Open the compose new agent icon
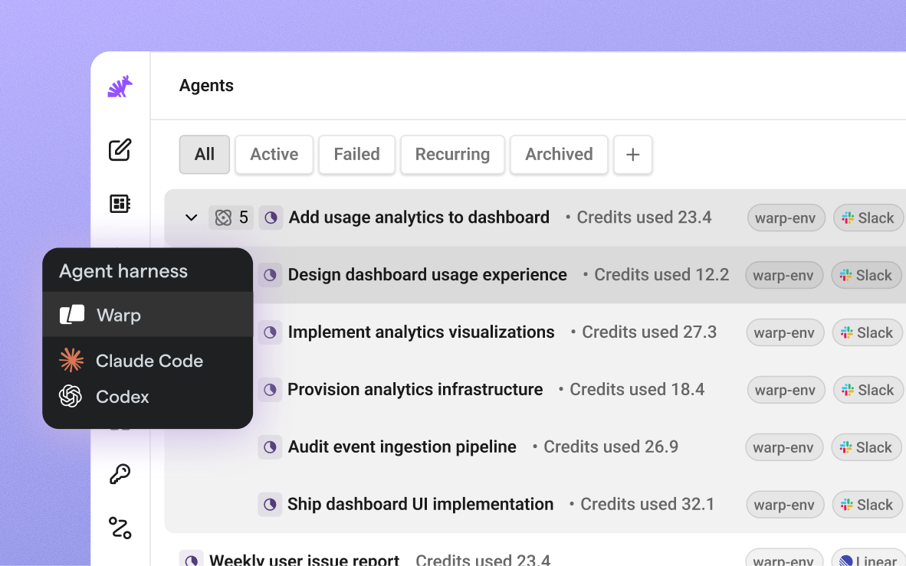The image size is (906, 566). coord(120,149)
